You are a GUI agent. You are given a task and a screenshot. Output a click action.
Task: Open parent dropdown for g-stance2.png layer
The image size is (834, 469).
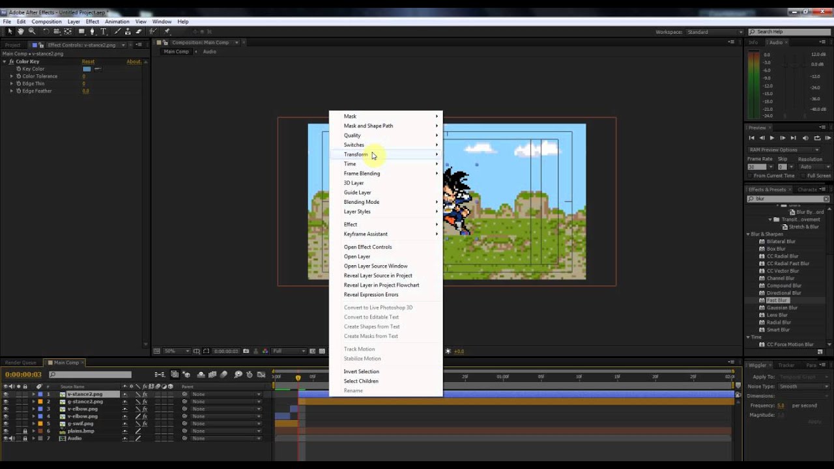pyautogui.click(x=226, y=401)
